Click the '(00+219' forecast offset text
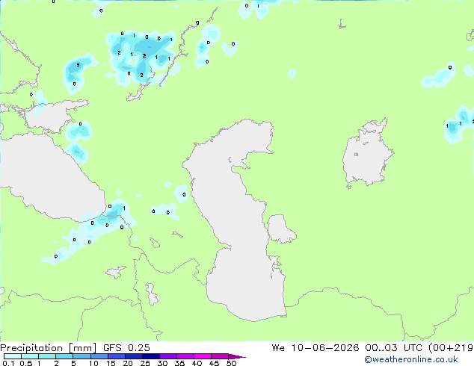 tap(451, 348)
